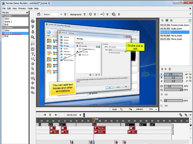Click the Y rotation reset icon next to -16°

[x=190, y=74]
